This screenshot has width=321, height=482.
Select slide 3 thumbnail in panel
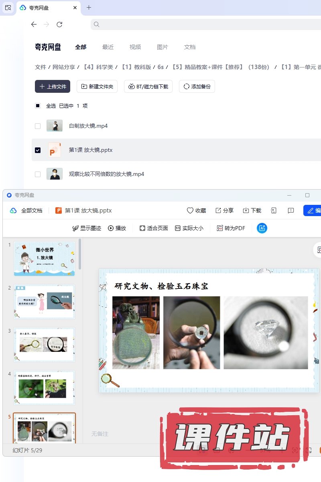(x=44, y=345)
